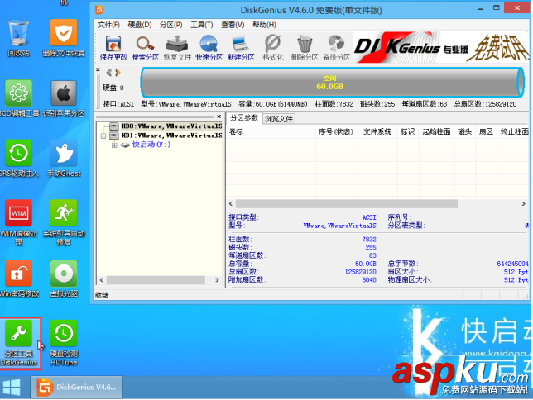533x400 pixels.
Task: Open the 分区工具 DiskGenius desktop icon
Action: (x=19, y=343)
